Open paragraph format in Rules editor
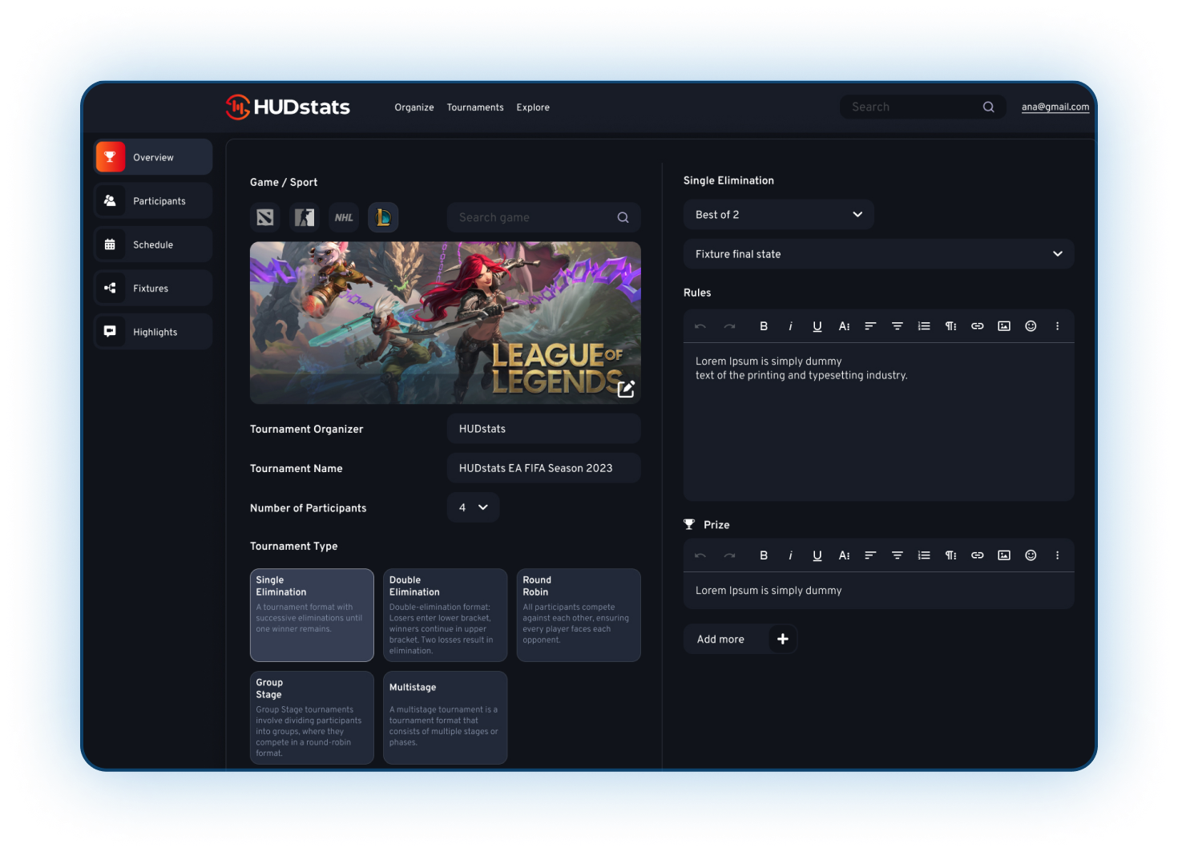This screenshot has width=1178, height=852. [950, 326]
